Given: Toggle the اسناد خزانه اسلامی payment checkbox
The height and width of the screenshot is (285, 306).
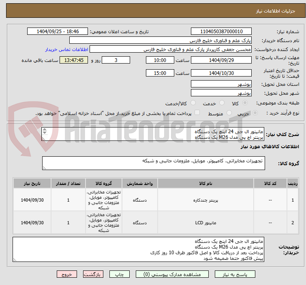Looking at the screenshot, I should click(x=197, y=113).
